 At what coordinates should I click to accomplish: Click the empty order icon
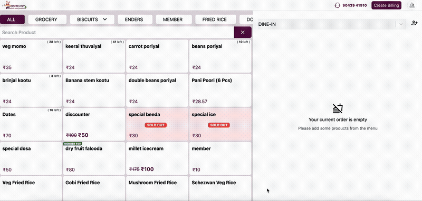click(x=338, y=108)
